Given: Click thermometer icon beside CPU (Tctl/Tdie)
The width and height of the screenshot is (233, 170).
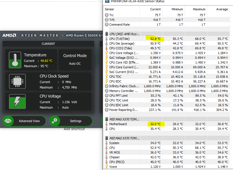Looking at the screenshot, I should click(x=106, y=38).
